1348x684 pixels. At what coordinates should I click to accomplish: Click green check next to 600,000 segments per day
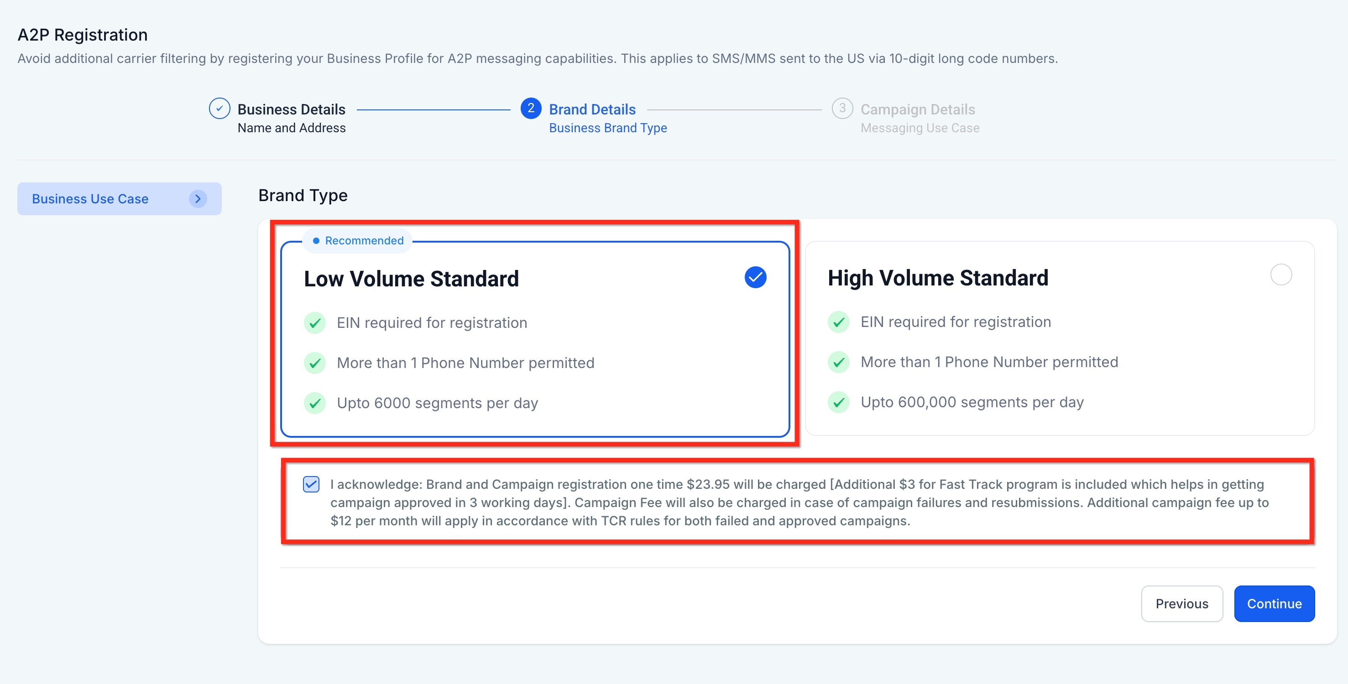(x=839, y=402)
